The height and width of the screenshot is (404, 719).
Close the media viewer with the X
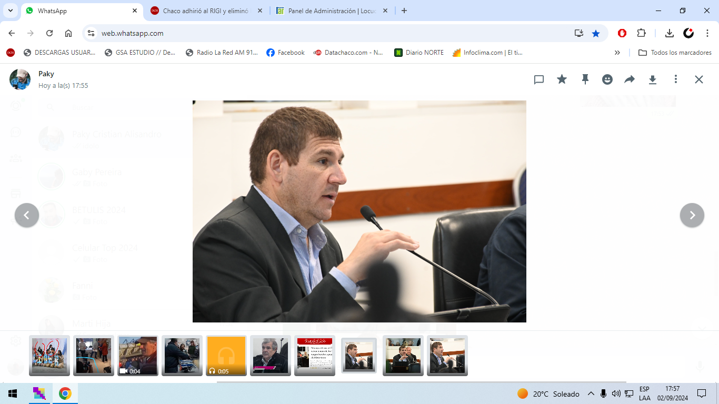coord(698,79)
